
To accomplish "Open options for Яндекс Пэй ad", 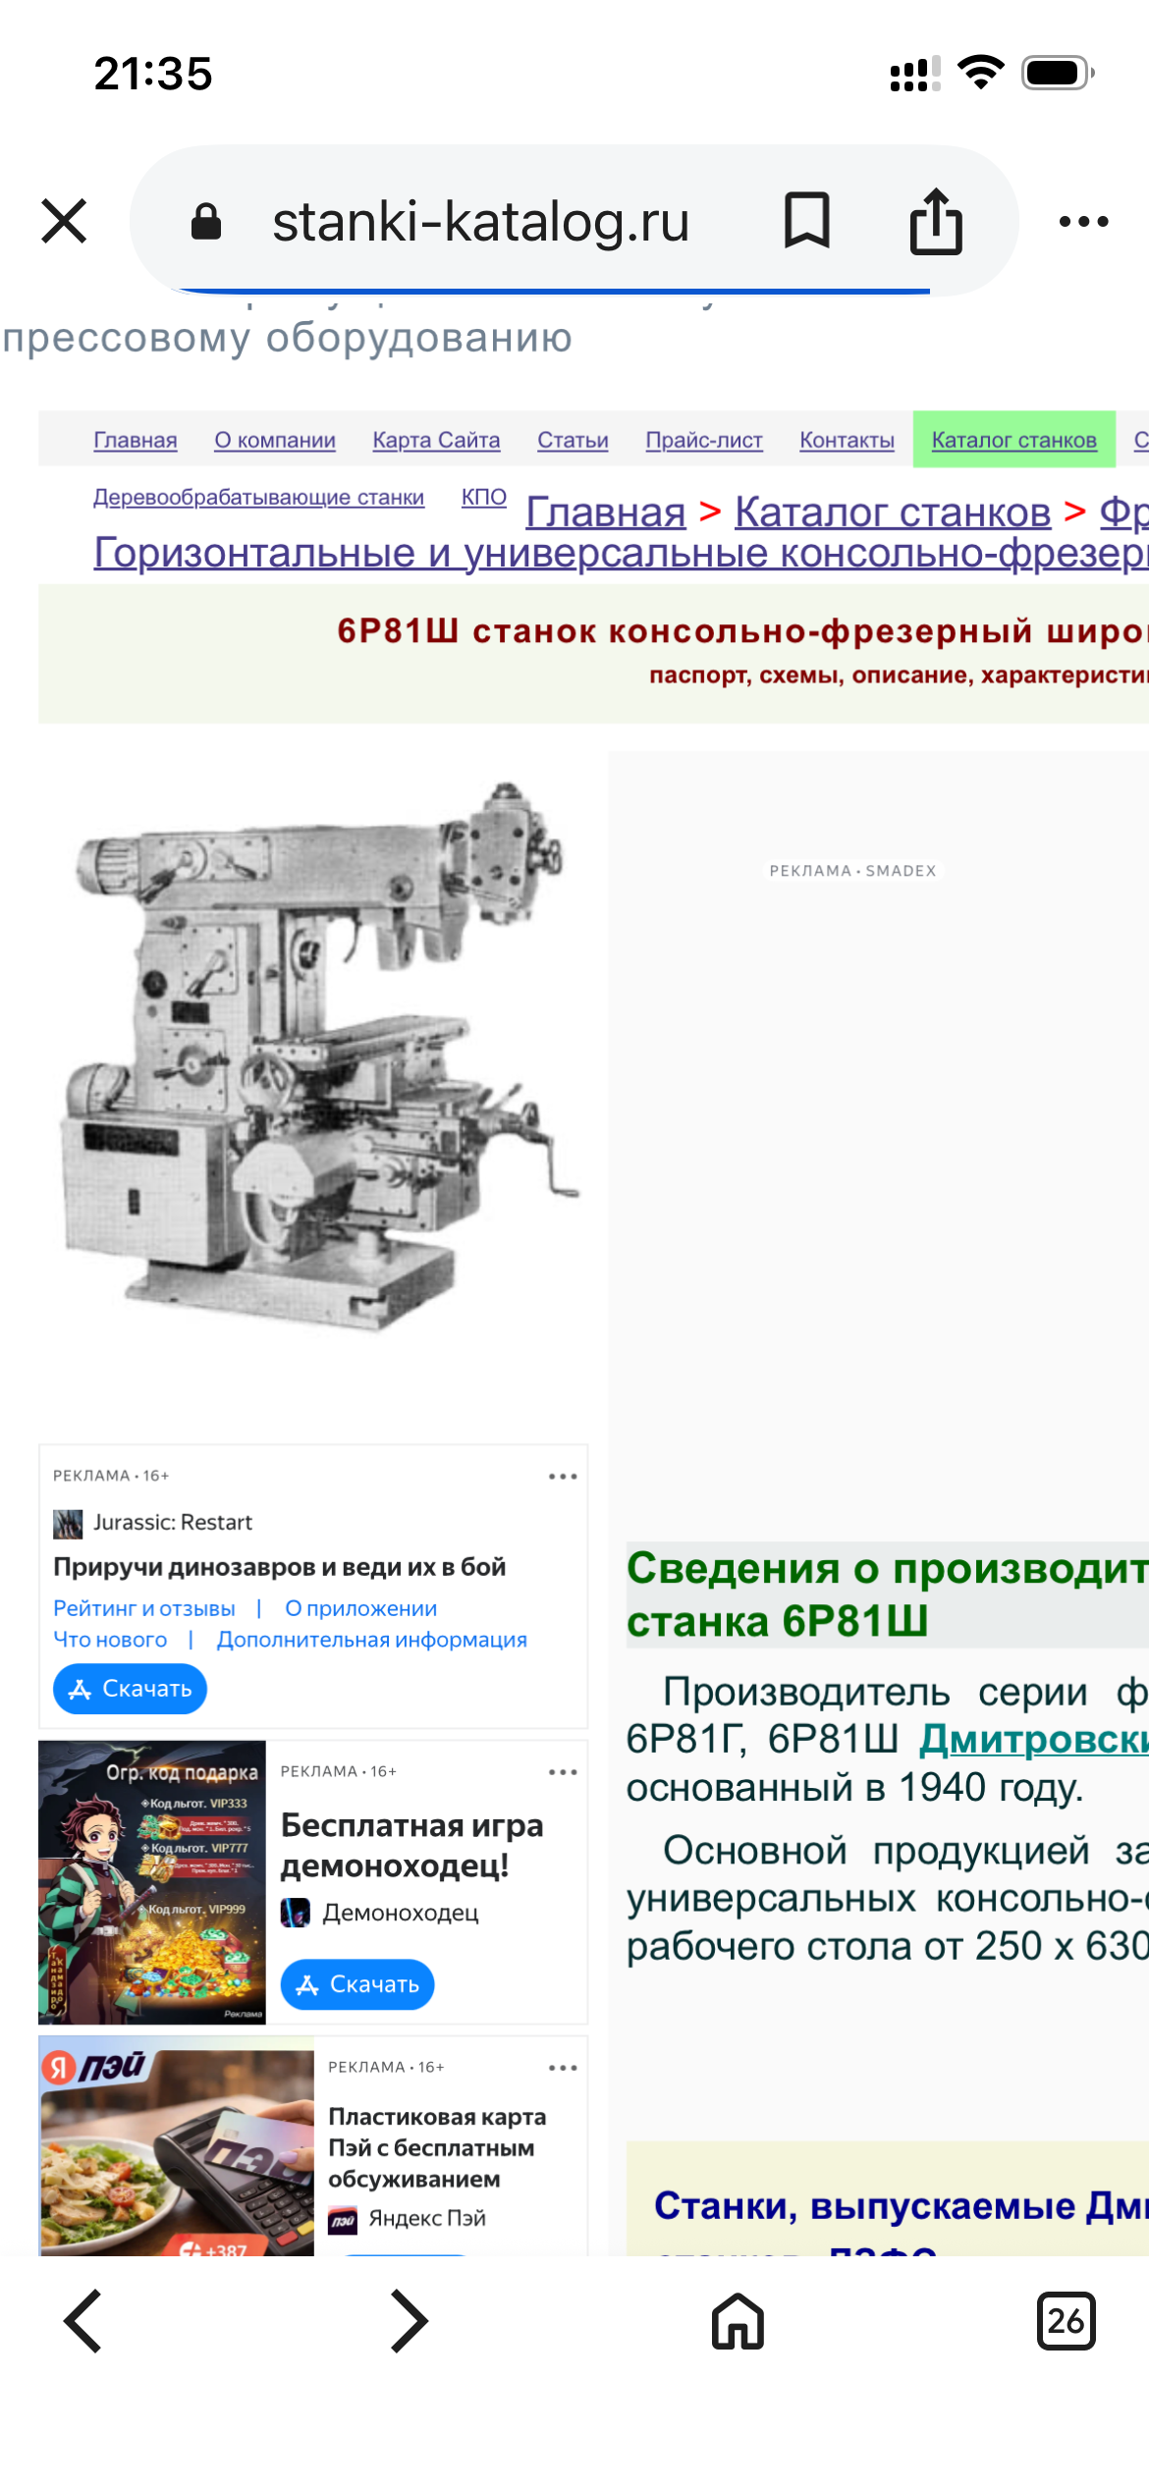I will pos(563,2068).
